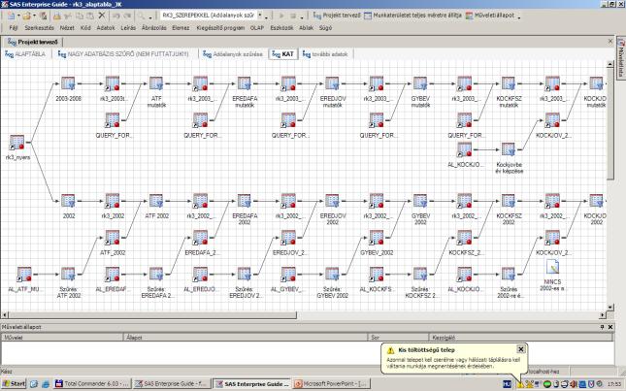Click the Open folder toolbar icon
Image resolution: width=626 pixels, height=391 pixels.
tap(26, 16)
